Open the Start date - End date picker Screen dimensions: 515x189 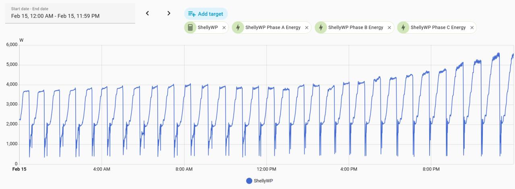[x=70, y=13]
